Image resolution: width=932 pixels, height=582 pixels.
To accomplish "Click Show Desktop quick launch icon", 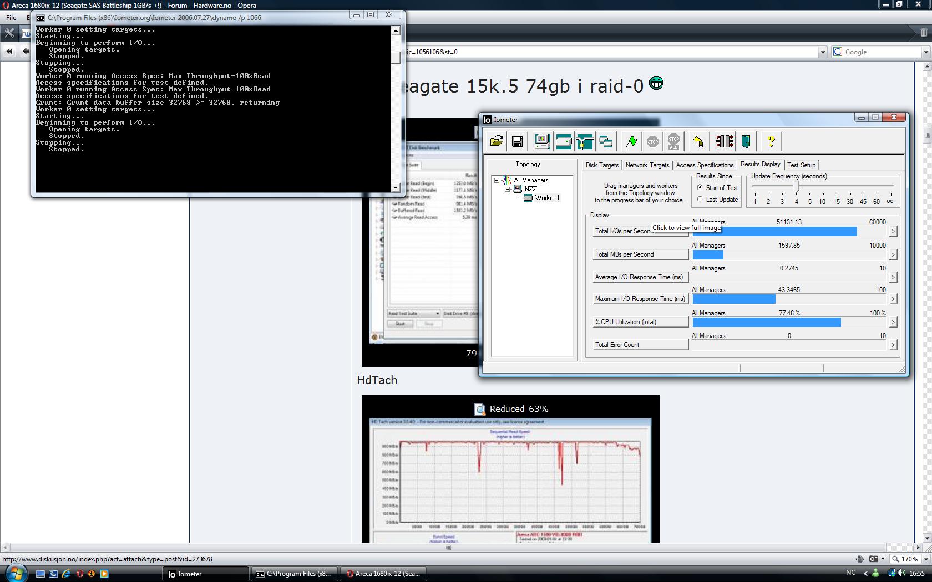I will pos(40,574).
